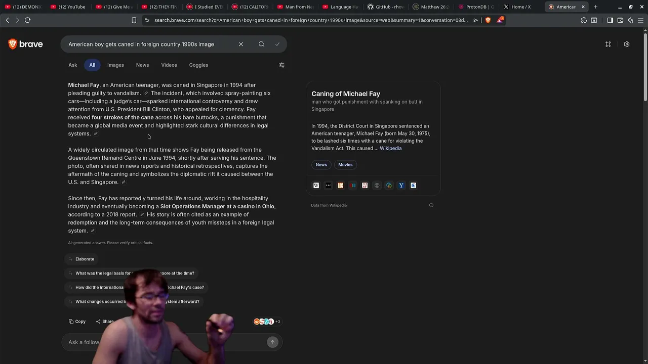Viewport: 648px width, 364px height.
Task: Click the Brave Shields lion icon in the address bar
Action: (488, 20)
